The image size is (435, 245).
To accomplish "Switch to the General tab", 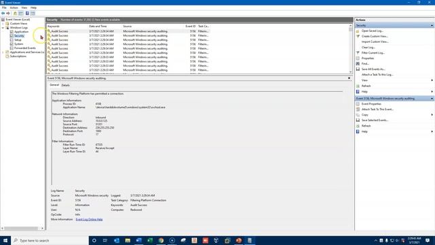I will (54, 85).
